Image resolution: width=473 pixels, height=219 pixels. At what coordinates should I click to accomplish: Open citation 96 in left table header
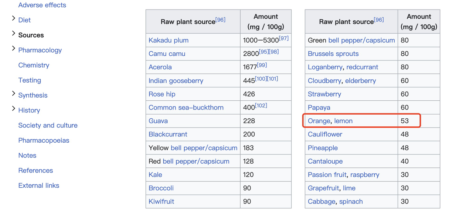click(220, 20)
